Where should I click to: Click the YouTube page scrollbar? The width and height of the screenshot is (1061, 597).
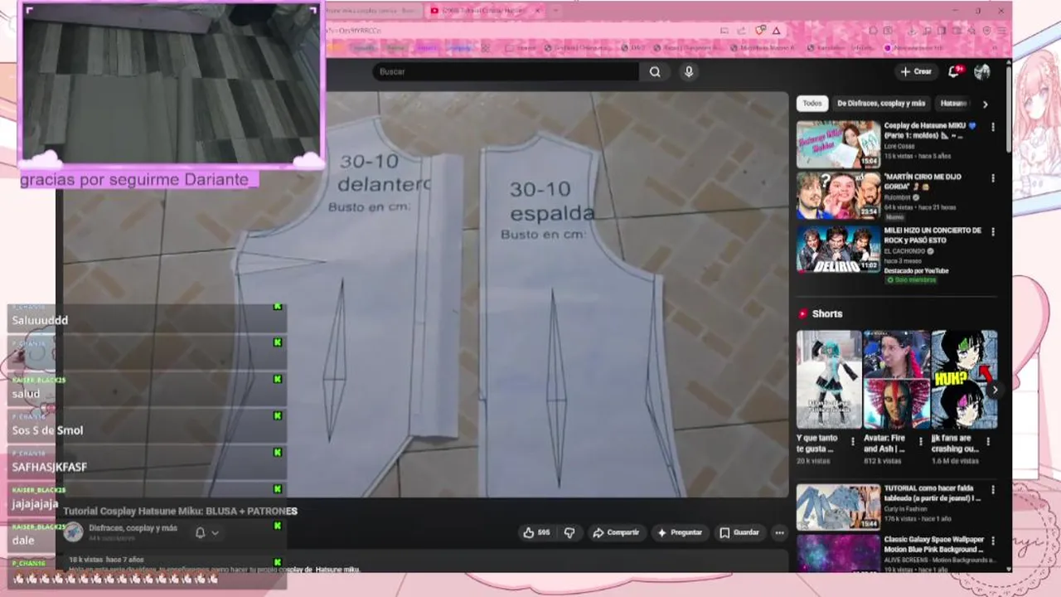pos(1009,108)
